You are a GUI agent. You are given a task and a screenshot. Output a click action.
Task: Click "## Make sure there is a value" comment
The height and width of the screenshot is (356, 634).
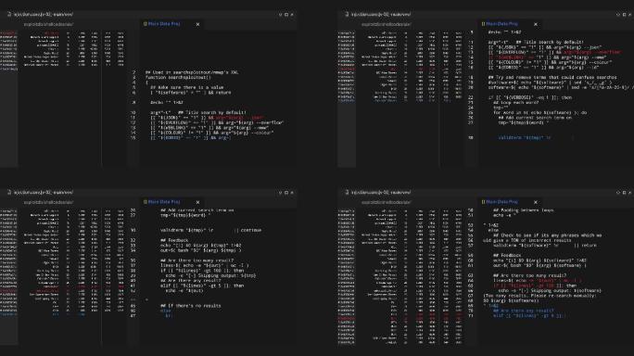click(187, 87)
